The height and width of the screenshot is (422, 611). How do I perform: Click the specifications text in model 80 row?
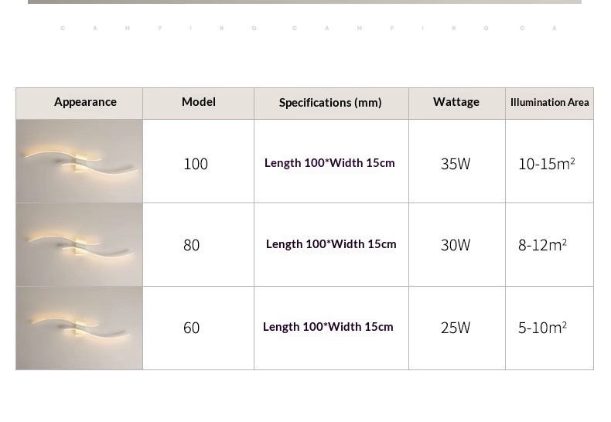331,244
